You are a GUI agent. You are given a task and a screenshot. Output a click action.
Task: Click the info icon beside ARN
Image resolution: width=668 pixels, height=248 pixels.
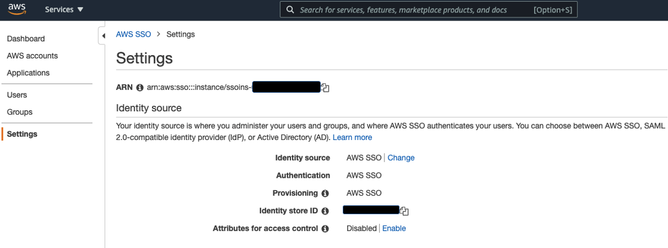(x=140, y=88)
